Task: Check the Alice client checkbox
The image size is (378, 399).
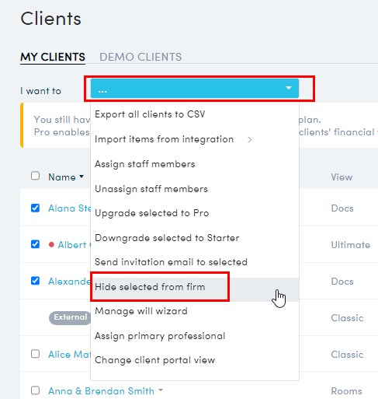Action: pyautogui.click(x=35, y=354)
